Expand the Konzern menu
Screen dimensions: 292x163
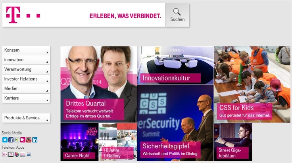[26, 50]
